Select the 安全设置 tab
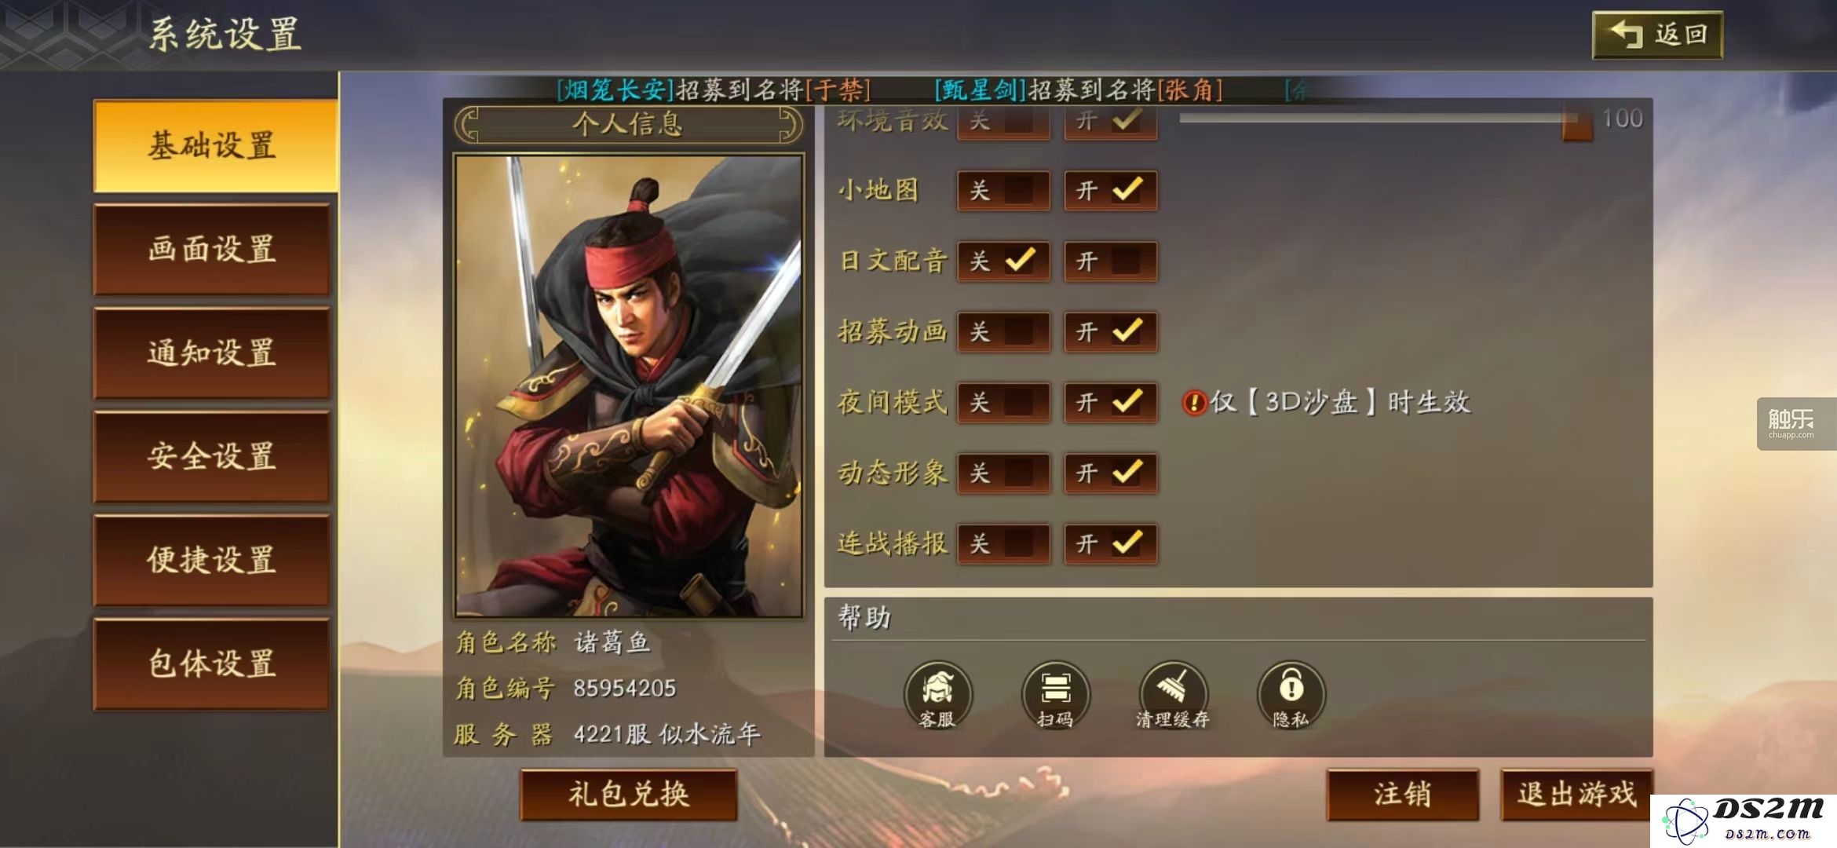 [x=212, y=457]
